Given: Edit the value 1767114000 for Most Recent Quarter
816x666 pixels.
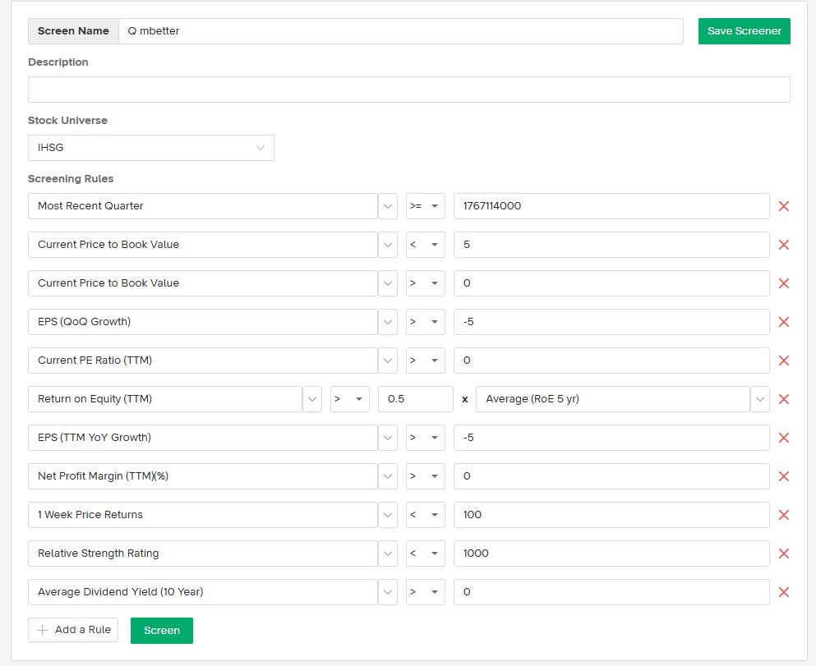Looking at the screenshot, I should pos(611,206).
